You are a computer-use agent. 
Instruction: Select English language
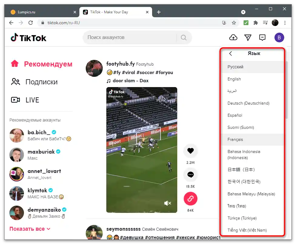(252, 79)
